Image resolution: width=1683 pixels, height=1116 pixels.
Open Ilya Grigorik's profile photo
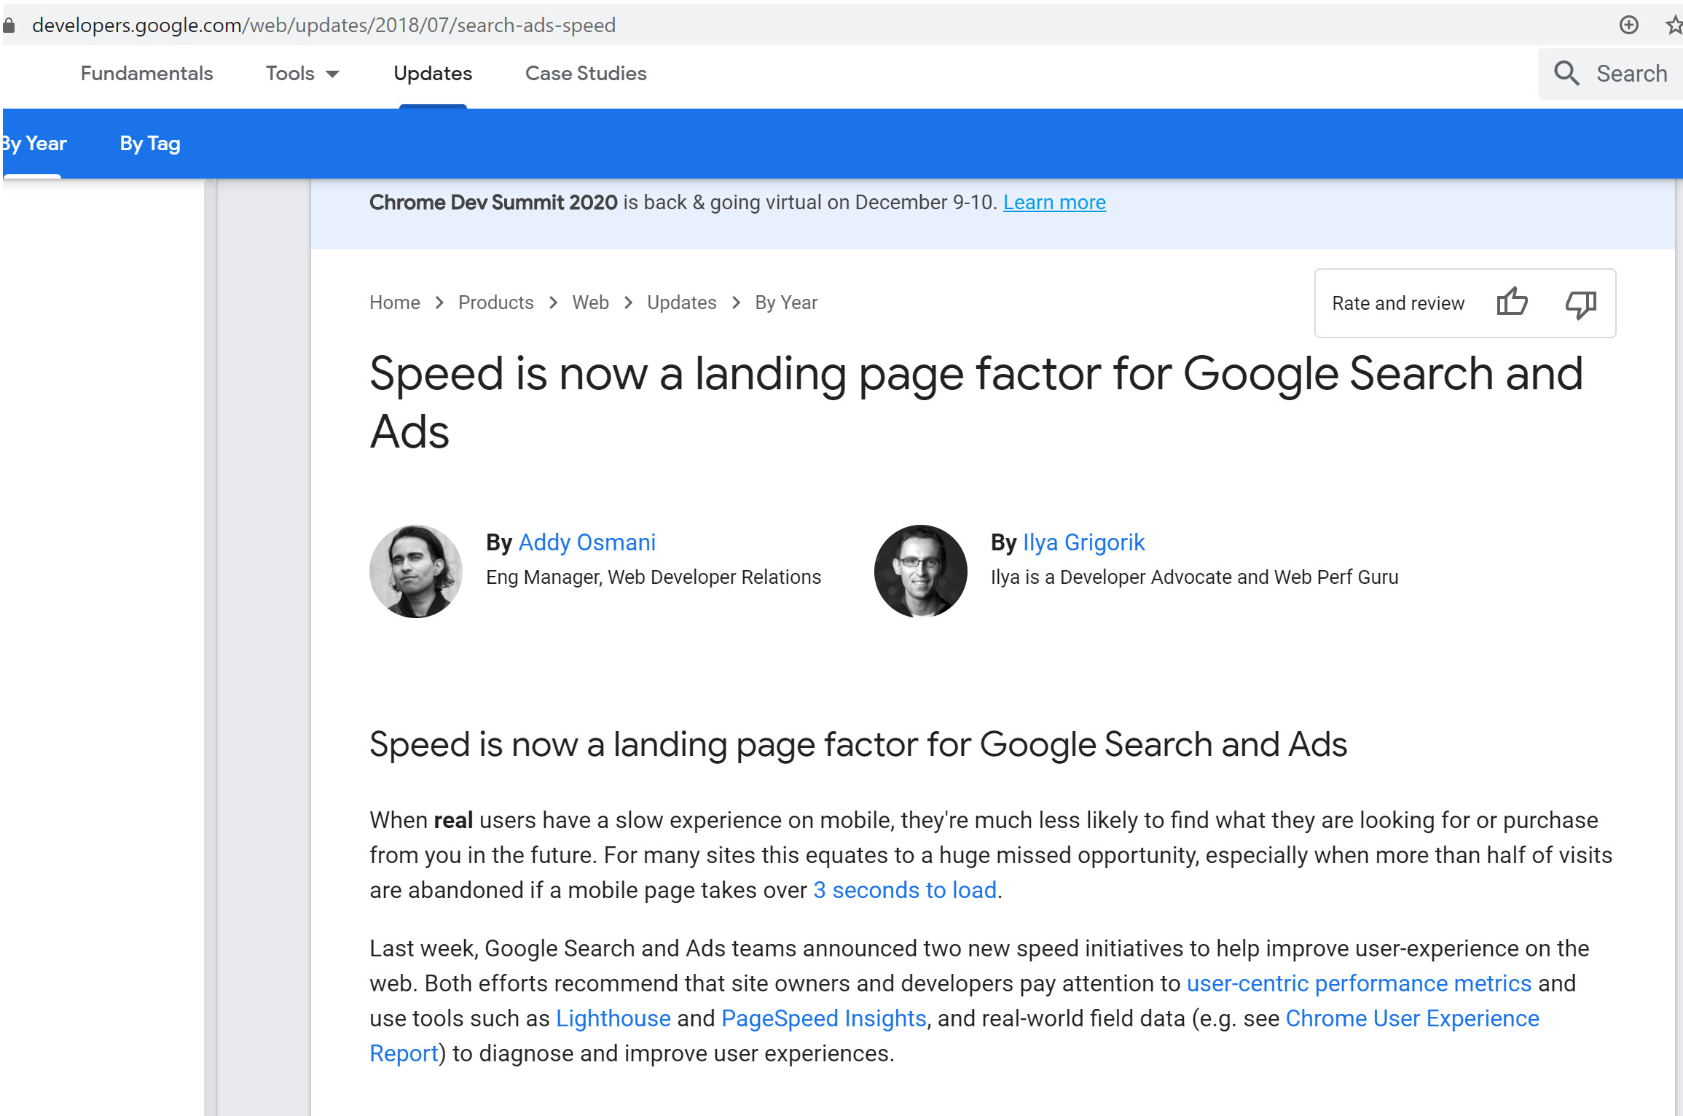(920, 571)
